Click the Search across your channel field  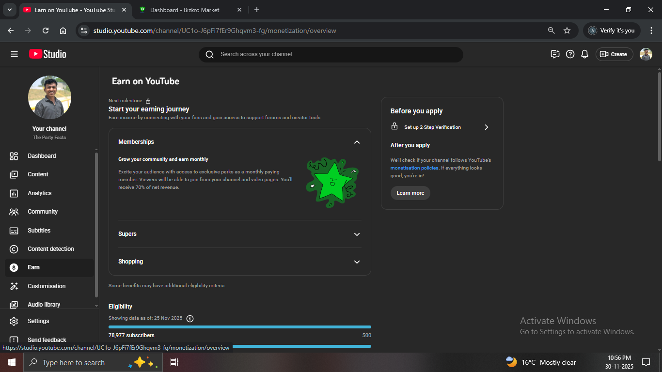coord(331,54)
